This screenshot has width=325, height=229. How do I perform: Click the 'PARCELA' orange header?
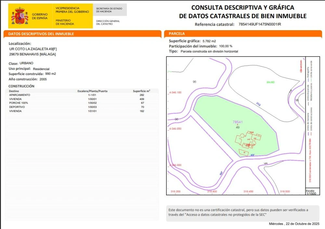[243, 33]
